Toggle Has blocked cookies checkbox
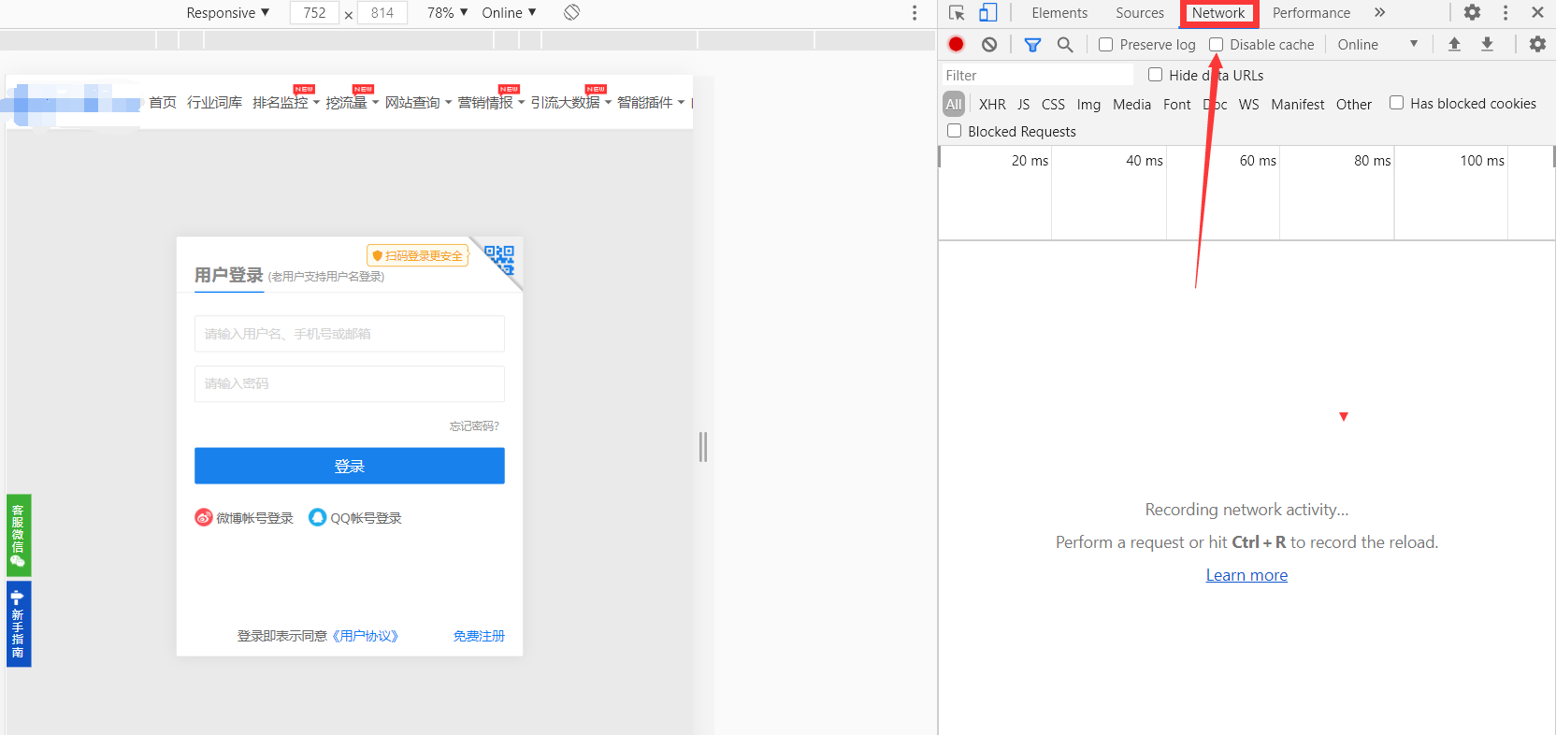Screen dimensions: 1556x735 (x=1396, y=103)
